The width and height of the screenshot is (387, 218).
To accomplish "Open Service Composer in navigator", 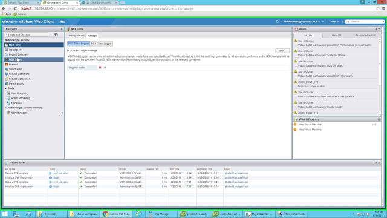I will (19, 79).
